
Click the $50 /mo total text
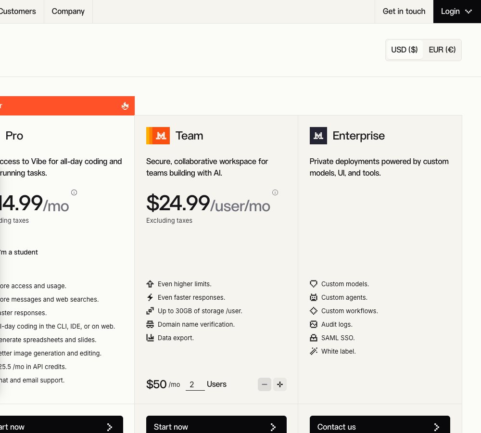(163, 384)
